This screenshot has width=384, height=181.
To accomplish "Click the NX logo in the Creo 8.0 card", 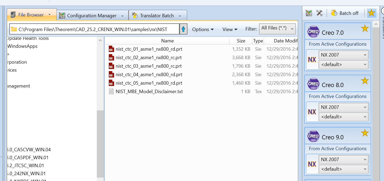I will (x=312, y=112).
